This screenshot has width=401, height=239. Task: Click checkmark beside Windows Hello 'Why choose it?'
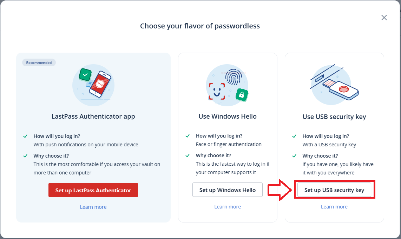(188, 155)
